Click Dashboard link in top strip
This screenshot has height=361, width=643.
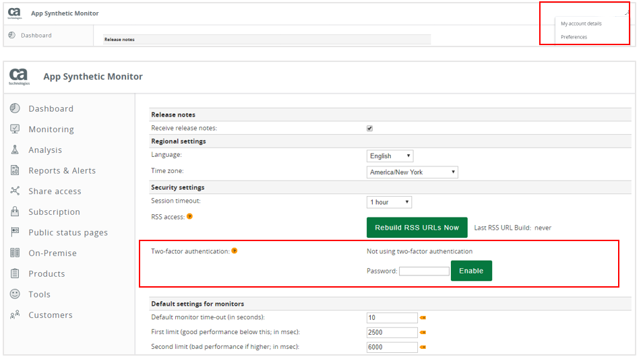pos(36,35)
